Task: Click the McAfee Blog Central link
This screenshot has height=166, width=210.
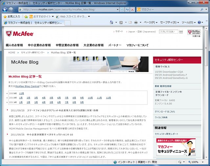Action: point(27,86)
